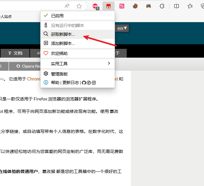Open the browser Extensions puzzle icon
204x186 pixels.
click(x=162, y=6)
